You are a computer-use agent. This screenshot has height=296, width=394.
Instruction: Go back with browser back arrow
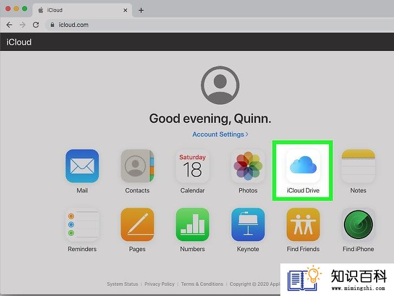[9, 25]
